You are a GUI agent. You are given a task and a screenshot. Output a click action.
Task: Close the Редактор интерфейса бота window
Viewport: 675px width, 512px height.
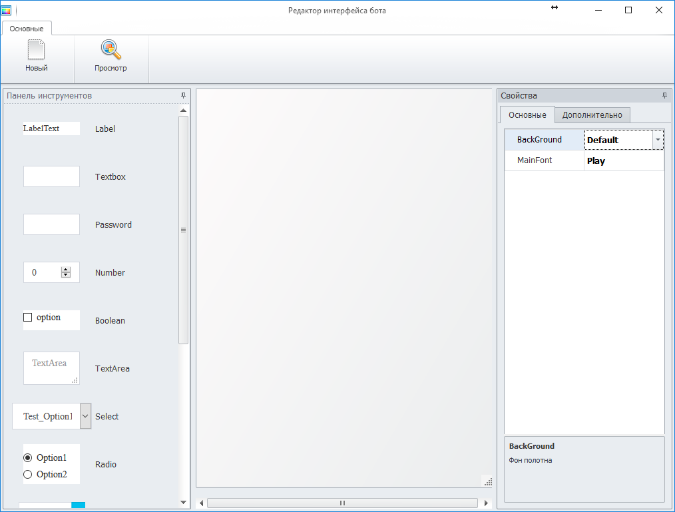[x=658, y=11]
